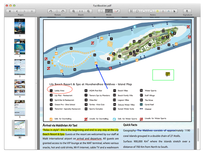This screenshot has height=154, width=205.
Task: Go to the next page
Action: (25, 11)
